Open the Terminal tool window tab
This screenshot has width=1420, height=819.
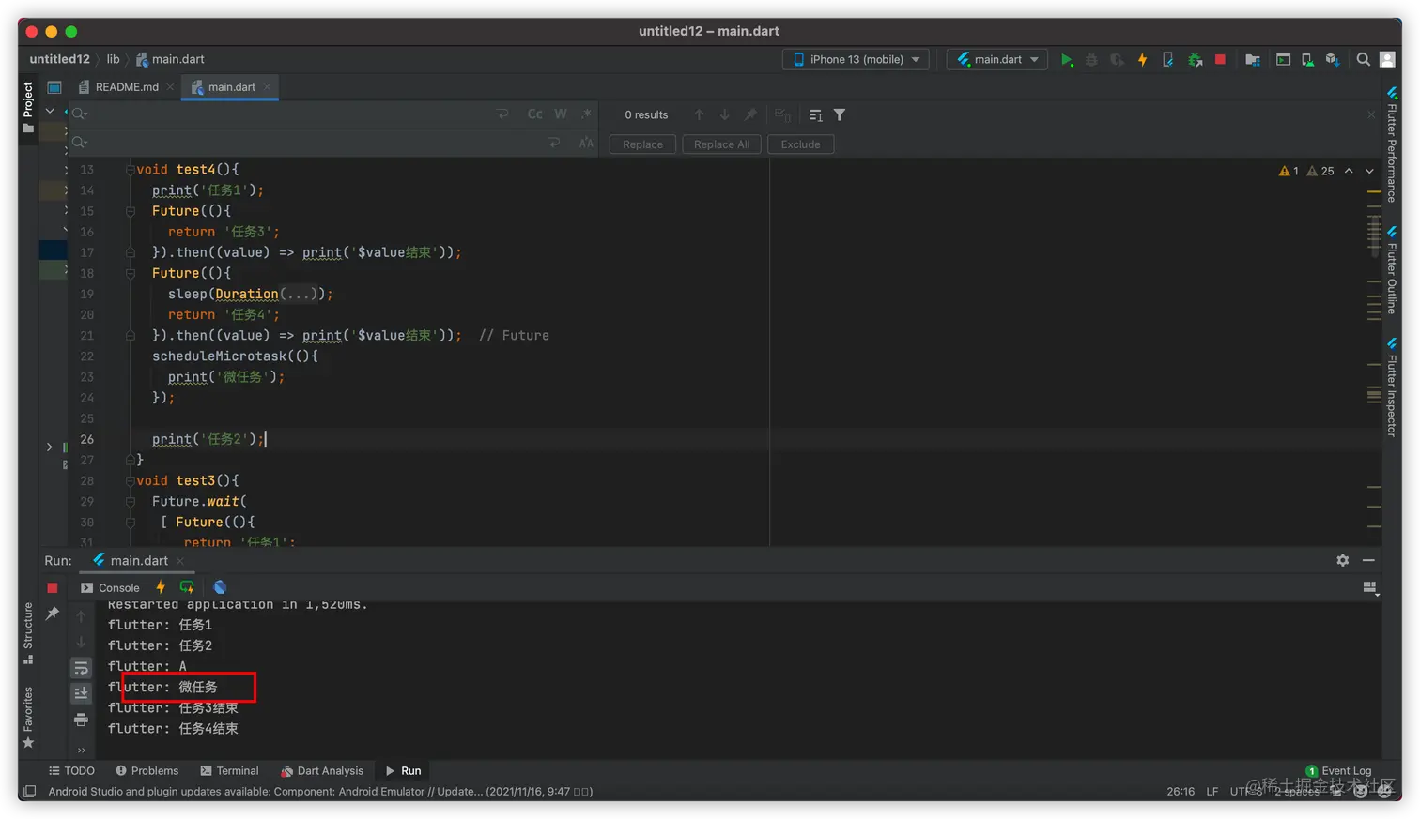click(229, 771)
